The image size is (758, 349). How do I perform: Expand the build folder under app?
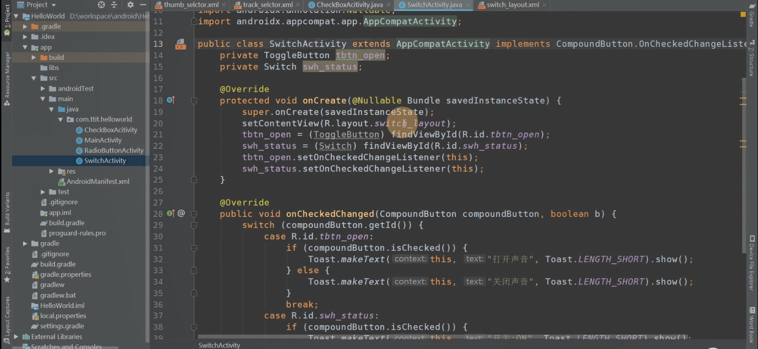coord(34,58)
